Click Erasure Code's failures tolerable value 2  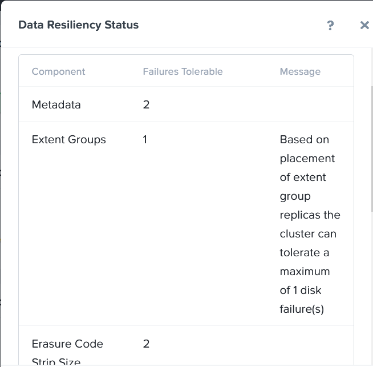click(146, 344)
